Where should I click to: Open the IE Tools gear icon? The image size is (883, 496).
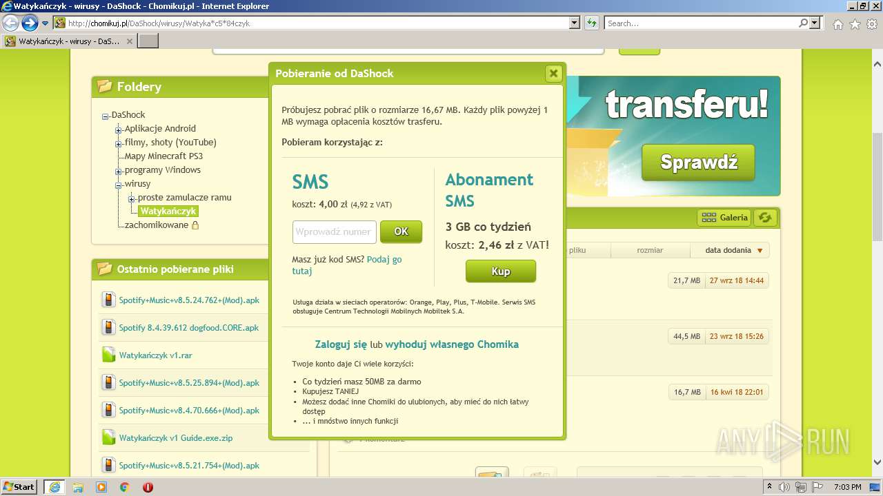coord(872,24)
